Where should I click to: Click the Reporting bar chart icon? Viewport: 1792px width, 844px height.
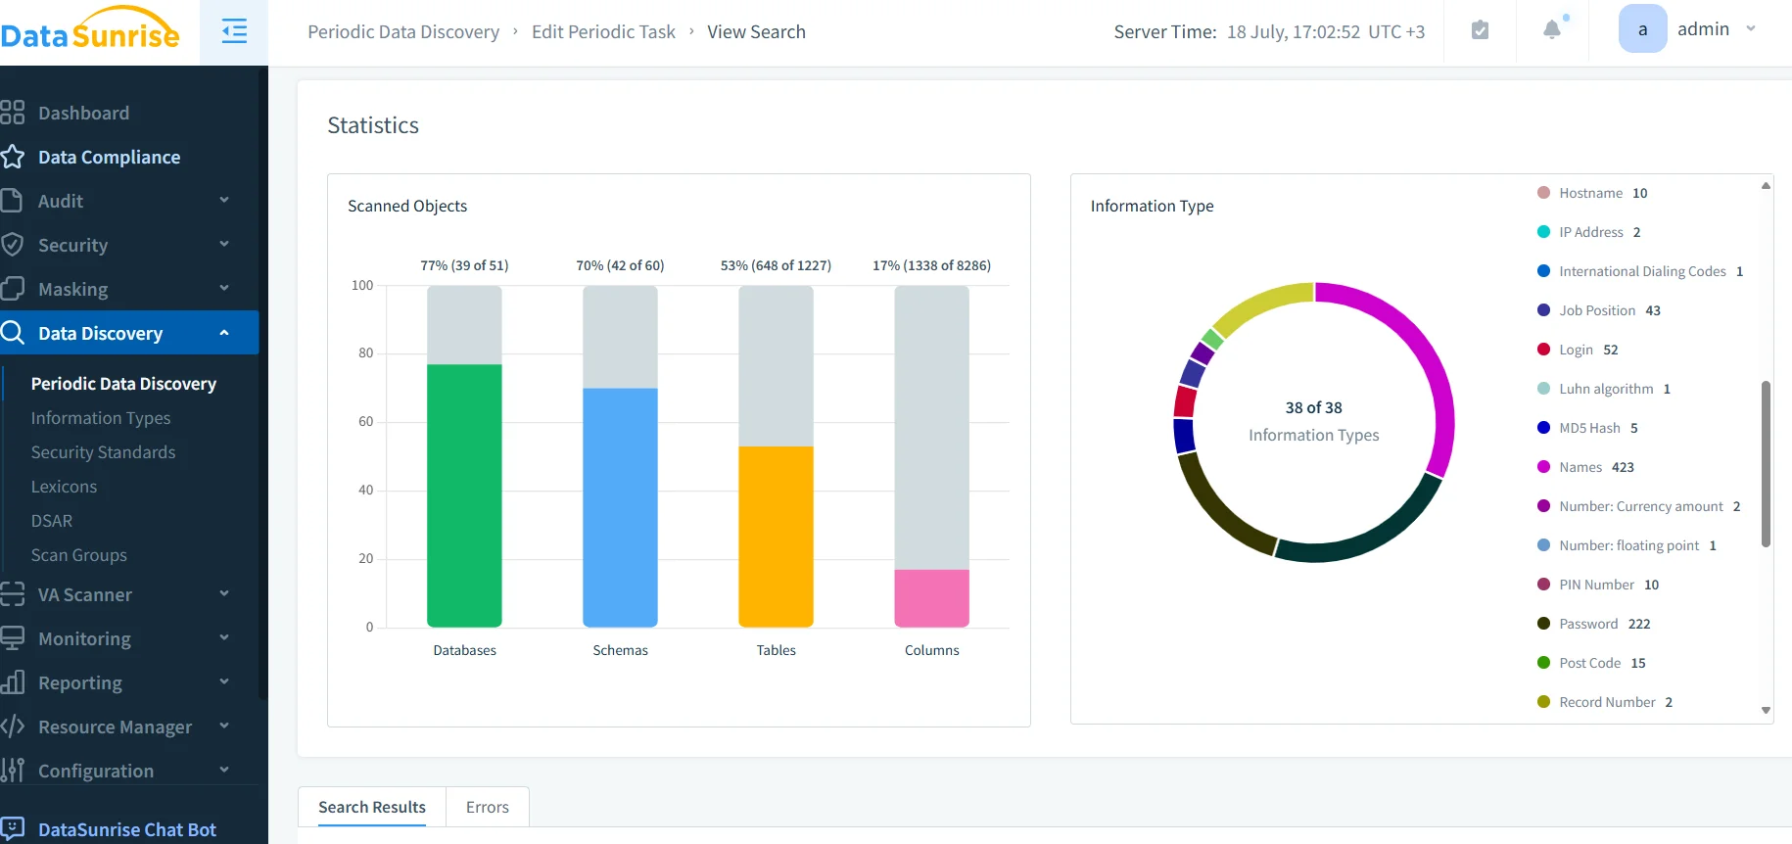pos(13,682)
